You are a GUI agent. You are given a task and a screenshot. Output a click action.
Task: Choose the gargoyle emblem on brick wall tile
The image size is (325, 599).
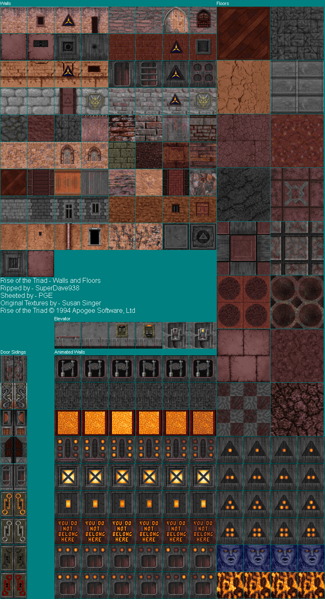click(203, 101)
